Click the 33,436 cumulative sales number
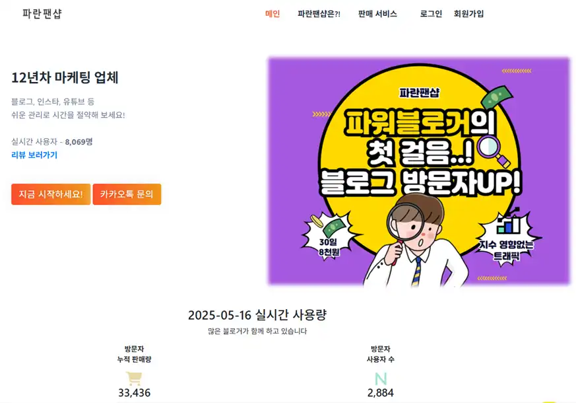 point(134,392)
